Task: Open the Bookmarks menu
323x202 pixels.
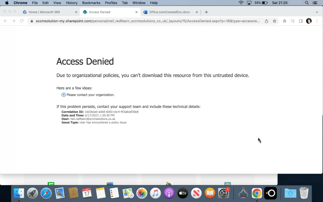Action: [x=91, y=3]
